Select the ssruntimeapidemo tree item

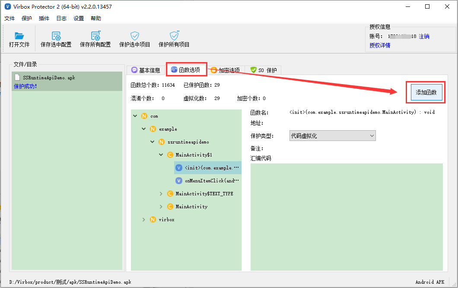pyautogui.click(x=188, y=142)
